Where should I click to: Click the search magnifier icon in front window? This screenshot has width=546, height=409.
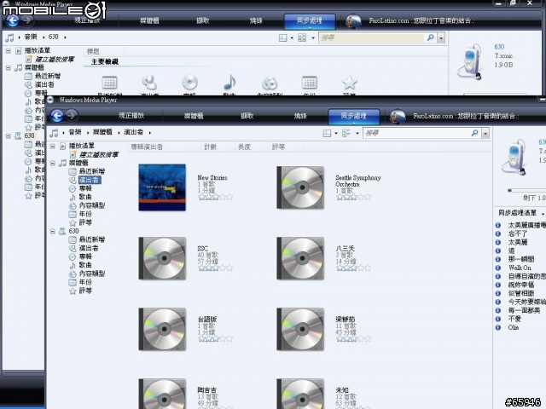coord(474,133)
